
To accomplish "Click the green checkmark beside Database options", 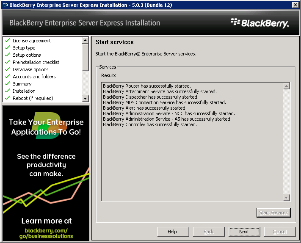I will click(8, 69).
